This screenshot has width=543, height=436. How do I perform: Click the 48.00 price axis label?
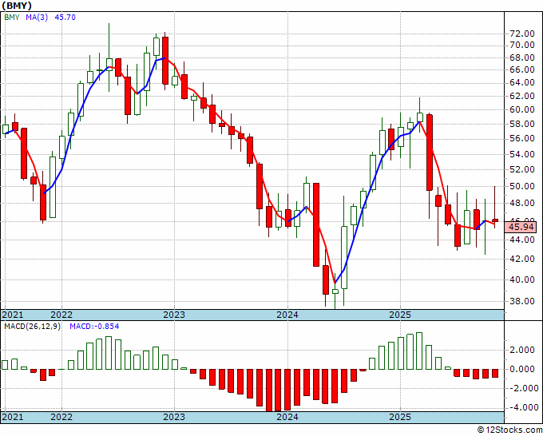coord(522,203)
